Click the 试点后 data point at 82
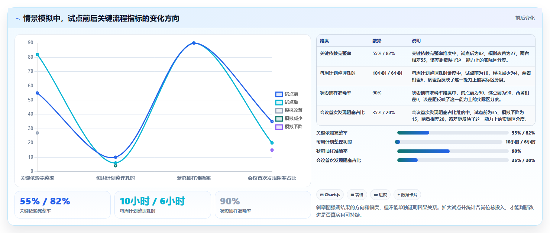 [37, 55]
